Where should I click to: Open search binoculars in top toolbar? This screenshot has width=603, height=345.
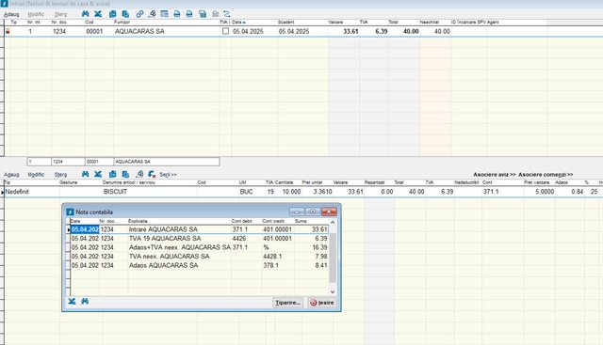(x=86, y=14)
